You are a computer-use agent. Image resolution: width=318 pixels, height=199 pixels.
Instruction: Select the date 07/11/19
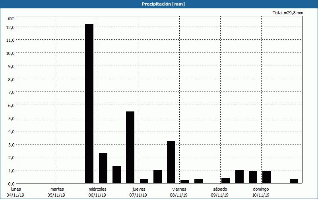click(x=138, y=195)
